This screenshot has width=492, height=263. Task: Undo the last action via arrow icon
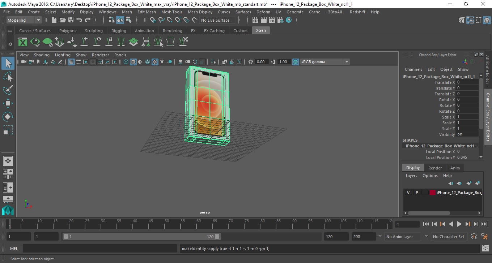(79, 20)
